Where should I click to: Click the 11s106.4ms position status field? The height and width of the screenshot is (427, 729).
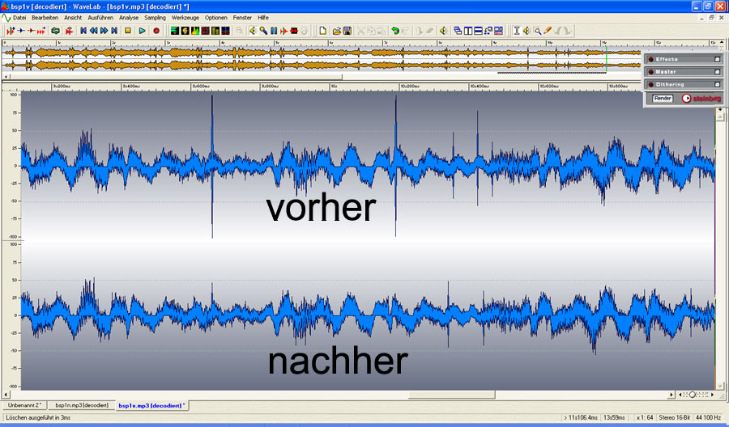point(580,418)
